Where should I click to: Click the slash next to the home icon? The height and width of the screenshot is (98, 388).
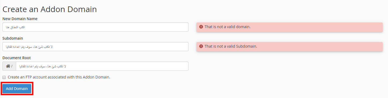tap(12, 66)
